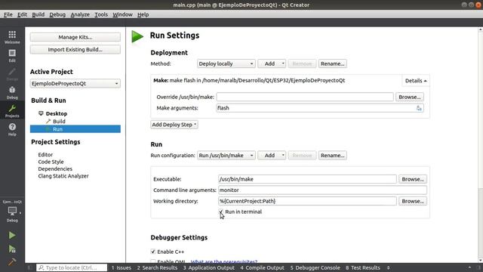Select Build under Desktop kit
Screen dimensions: 483x272
[x=59, y=121]
